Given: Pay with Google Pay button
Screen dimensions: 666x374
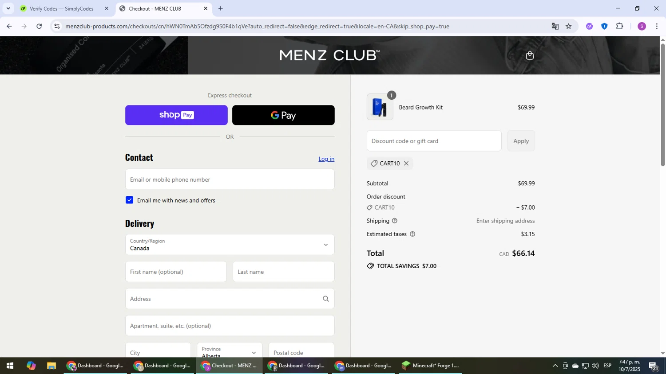Looking at the screenshot, I should [283, 115].
